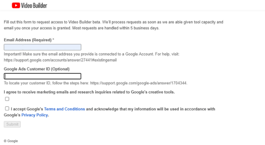265x145 pixels.
Task: Click the existingemail support URL text
Action: coord(60,60)
